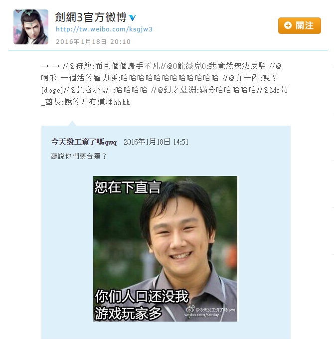Click the @慕容小夏- mention
Viewport: 334px width, 355px height.
tap(91, 90)
